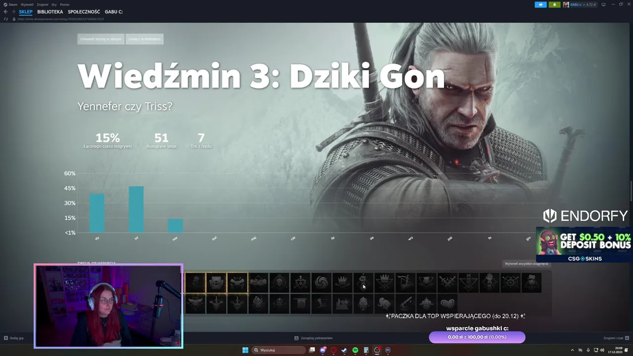Click the padlock icon beside the URL
Screen dimensions: 633x356
14,19
